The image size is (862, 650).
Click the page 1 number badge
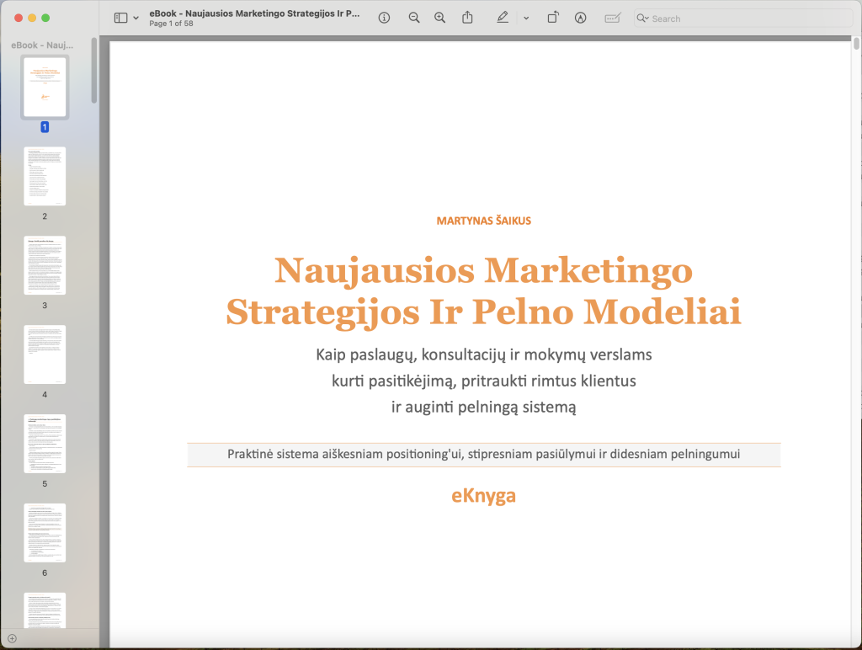[x=45, y=127]
